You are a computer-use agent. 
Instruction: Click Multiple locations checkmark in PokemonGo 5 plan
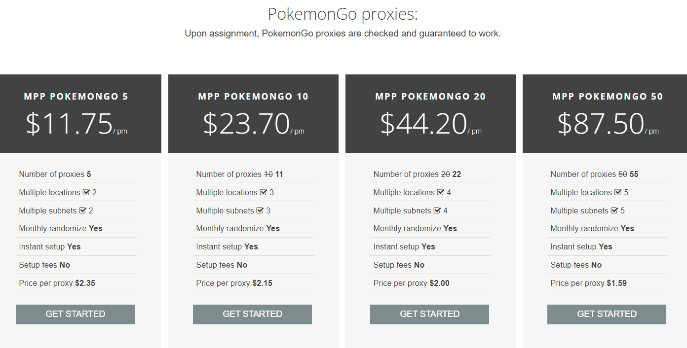coord(86,192)
